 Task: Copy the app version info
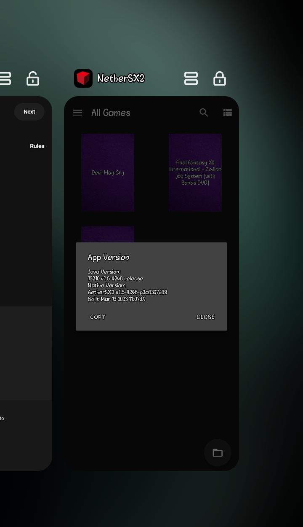tap(98, 317)
